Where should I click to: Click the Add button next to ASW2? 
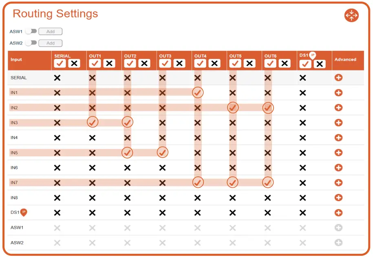tap(51, 43)
